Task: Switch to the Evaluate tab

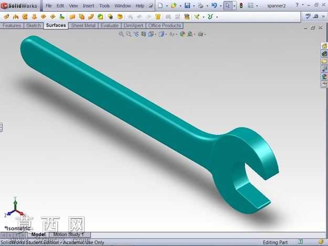Action: [x=109, y=26]
